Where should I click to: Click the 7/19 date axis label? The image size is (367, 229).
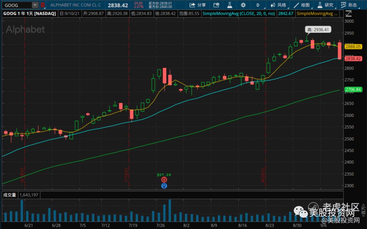[x=133, y=225]
